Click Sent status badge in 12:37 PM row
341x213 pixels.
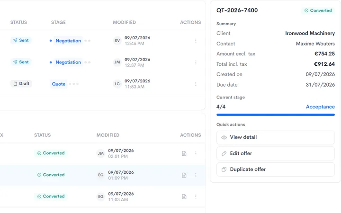(21, 62)
